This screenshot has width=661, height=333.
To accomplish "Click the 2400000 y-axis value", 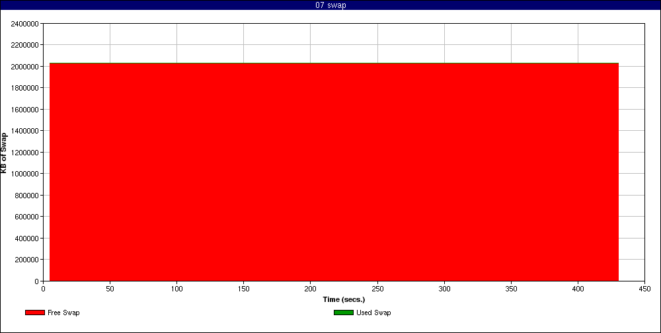I will click(24, 24).
